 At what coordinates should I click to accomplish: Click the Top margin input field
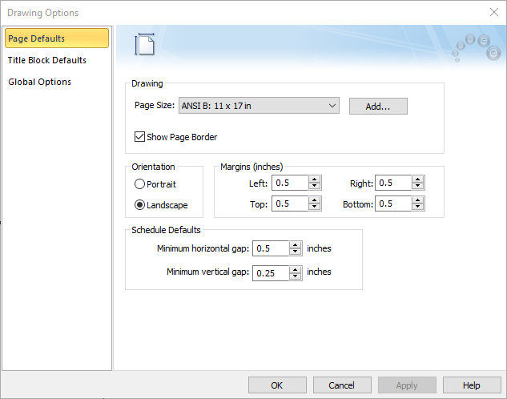click(289, 204)
